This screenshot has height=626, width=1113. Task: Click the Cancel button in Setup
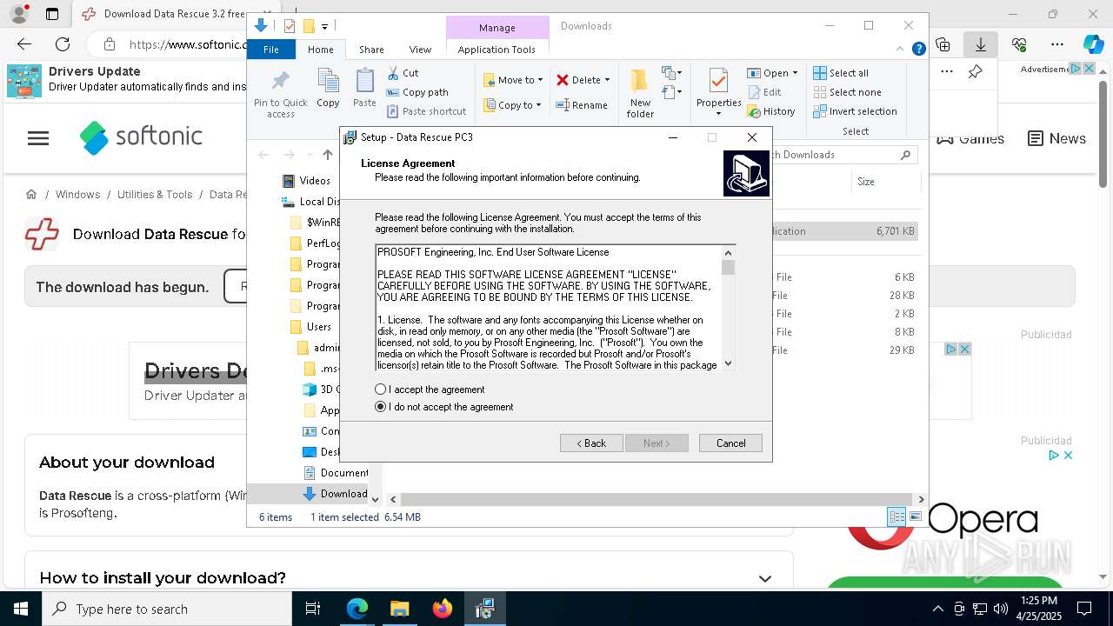[730, 443]
